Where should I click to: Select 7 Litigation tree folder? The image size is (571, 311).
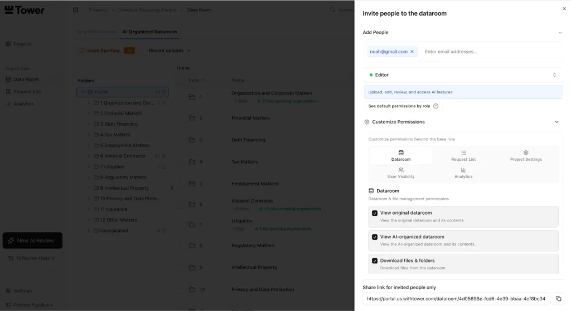(112, 167)
